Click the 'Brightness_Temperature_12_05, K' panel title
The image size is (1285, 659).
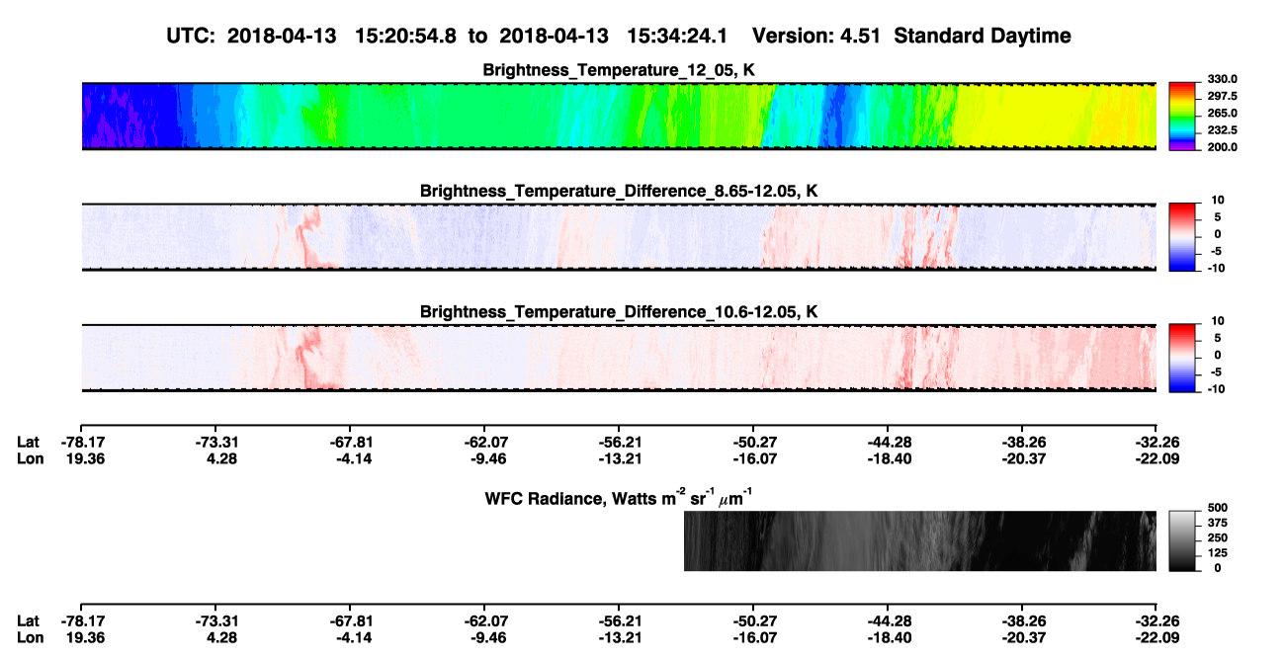click(619, 70)
